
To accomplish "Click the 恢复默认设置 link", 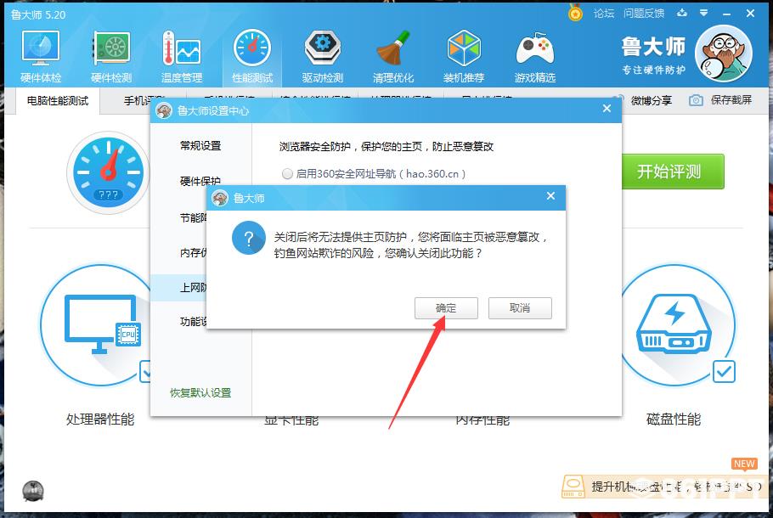I will click(200, 393).
